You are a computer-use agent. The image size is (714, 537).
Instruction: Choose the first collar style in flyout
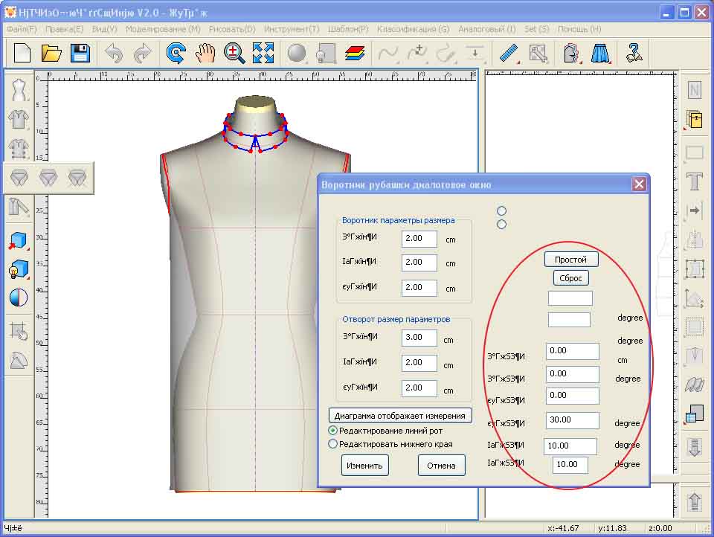pyautogui.click(x=21, y=178)
